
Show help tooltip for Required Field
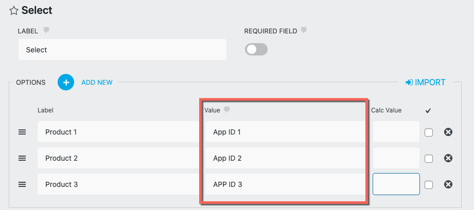point(304,31)
